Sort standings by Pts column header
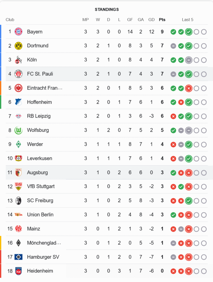Screen dimensions: 213x282 (162, 20)
